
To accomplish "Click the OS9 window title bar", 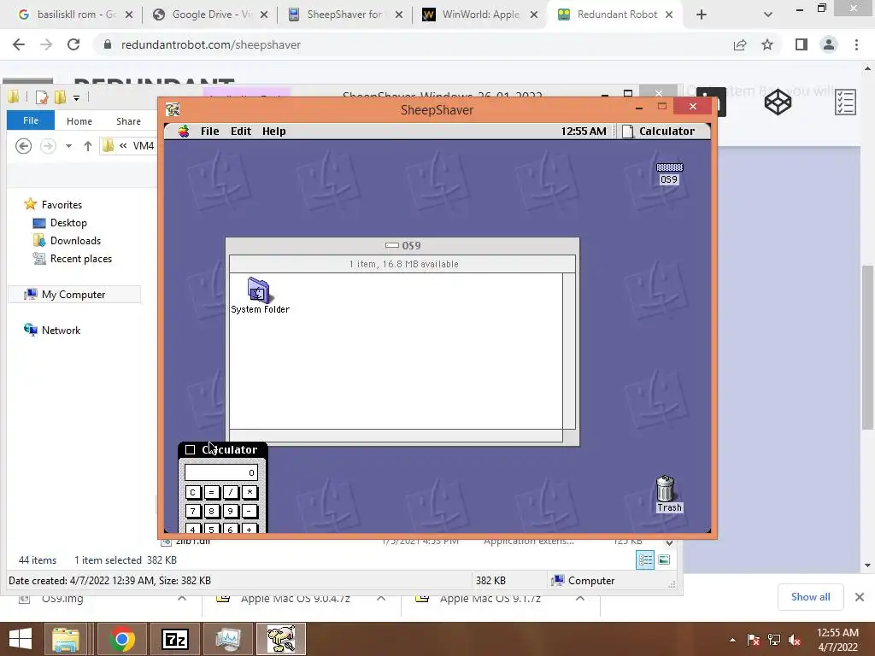I will pyautogui.click(x=402, y=245).
